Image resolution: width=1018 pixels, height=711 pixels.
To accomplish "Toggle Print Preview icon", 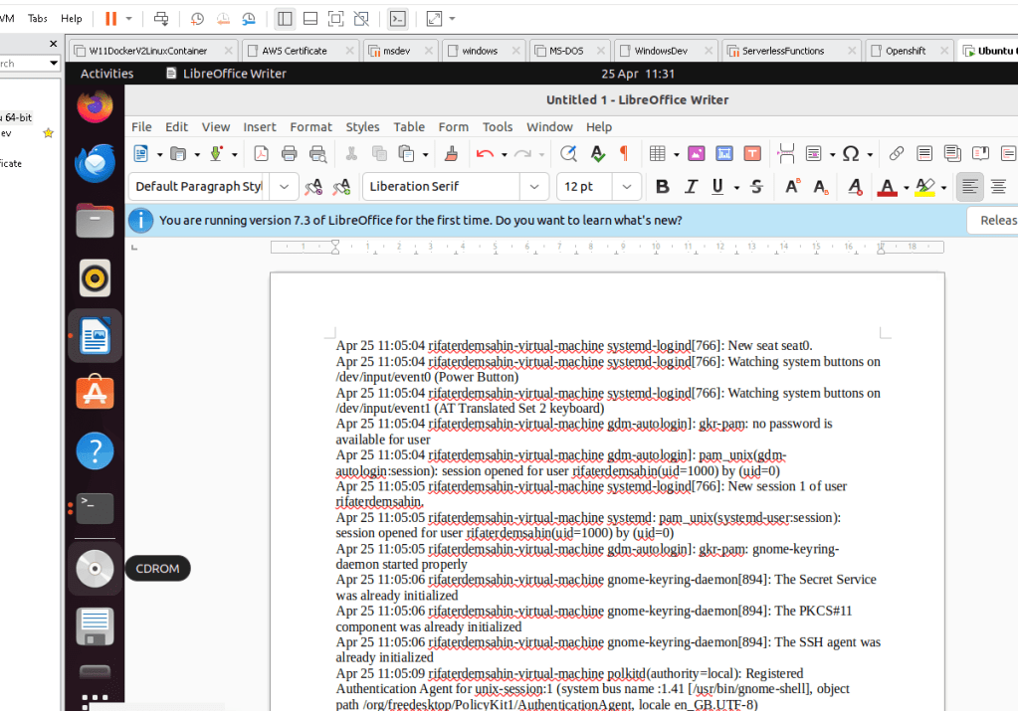I will click(x=317, y=154).
